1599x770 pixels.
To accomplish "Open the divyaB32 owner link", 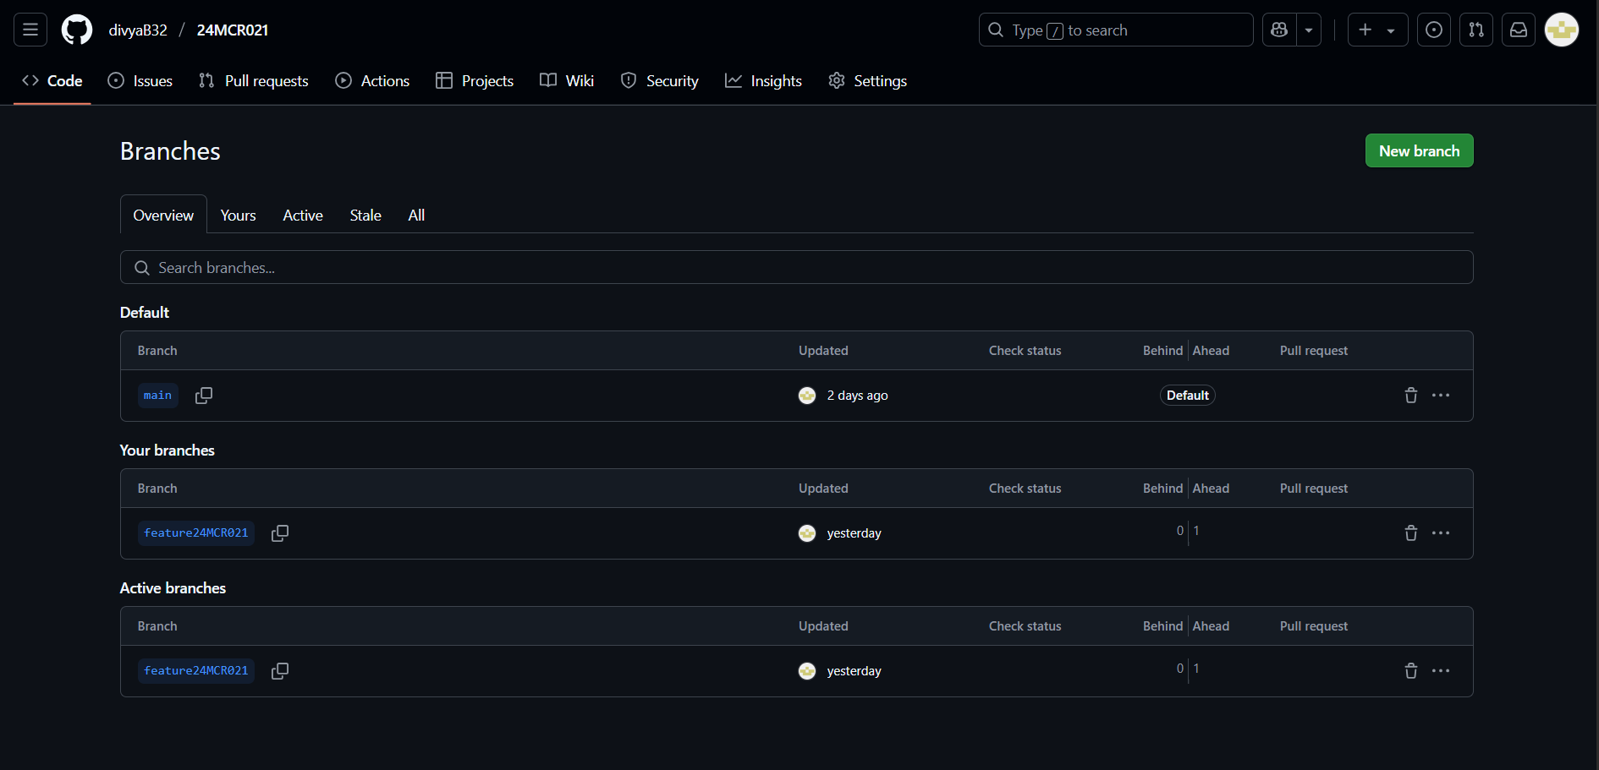I will click(138, 30).
